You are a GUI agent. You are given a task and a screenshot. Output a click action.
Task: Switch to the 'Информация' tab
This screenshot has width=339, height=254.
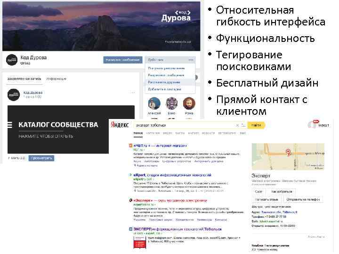coord(56,79)
